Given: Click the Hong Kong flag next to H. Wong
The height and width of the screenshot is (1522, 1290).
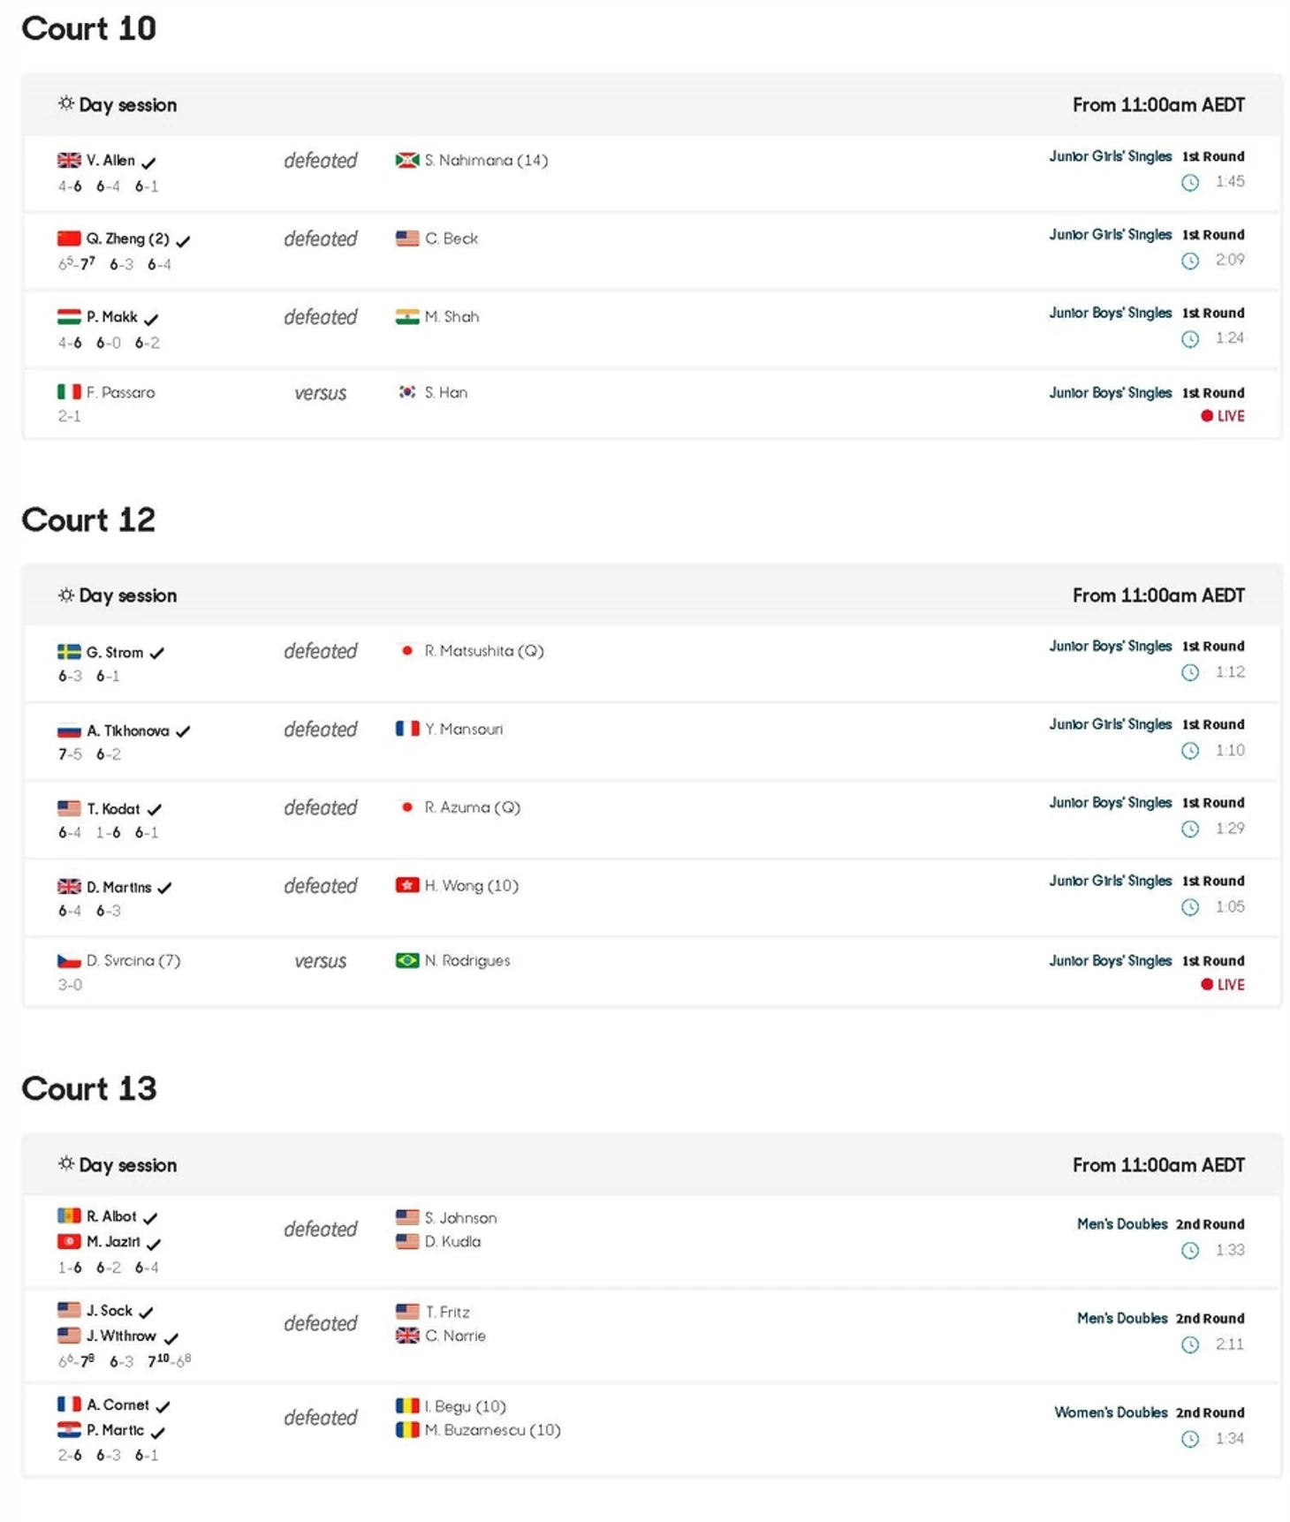Looking at the screenshot, I should [x=407, y=885].
